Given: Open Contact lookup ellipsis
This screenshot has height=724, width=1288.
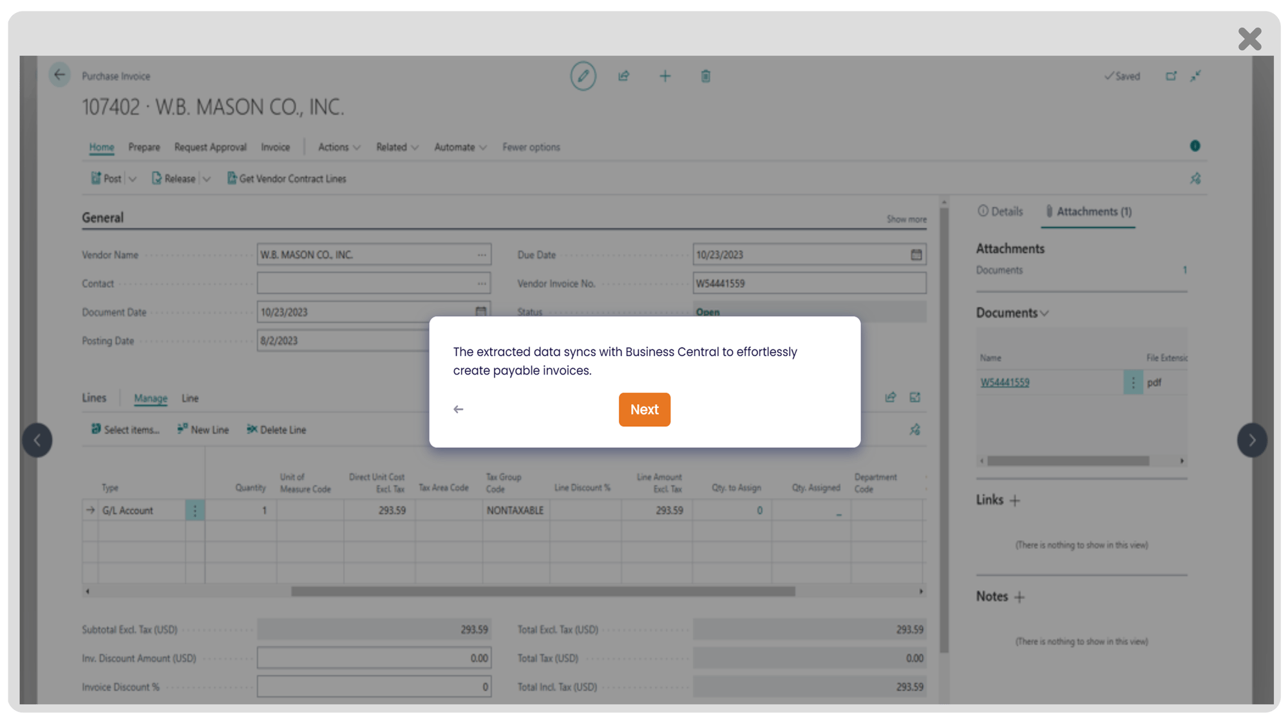Looking at the screenshot, I should click(x=481, y=283).
